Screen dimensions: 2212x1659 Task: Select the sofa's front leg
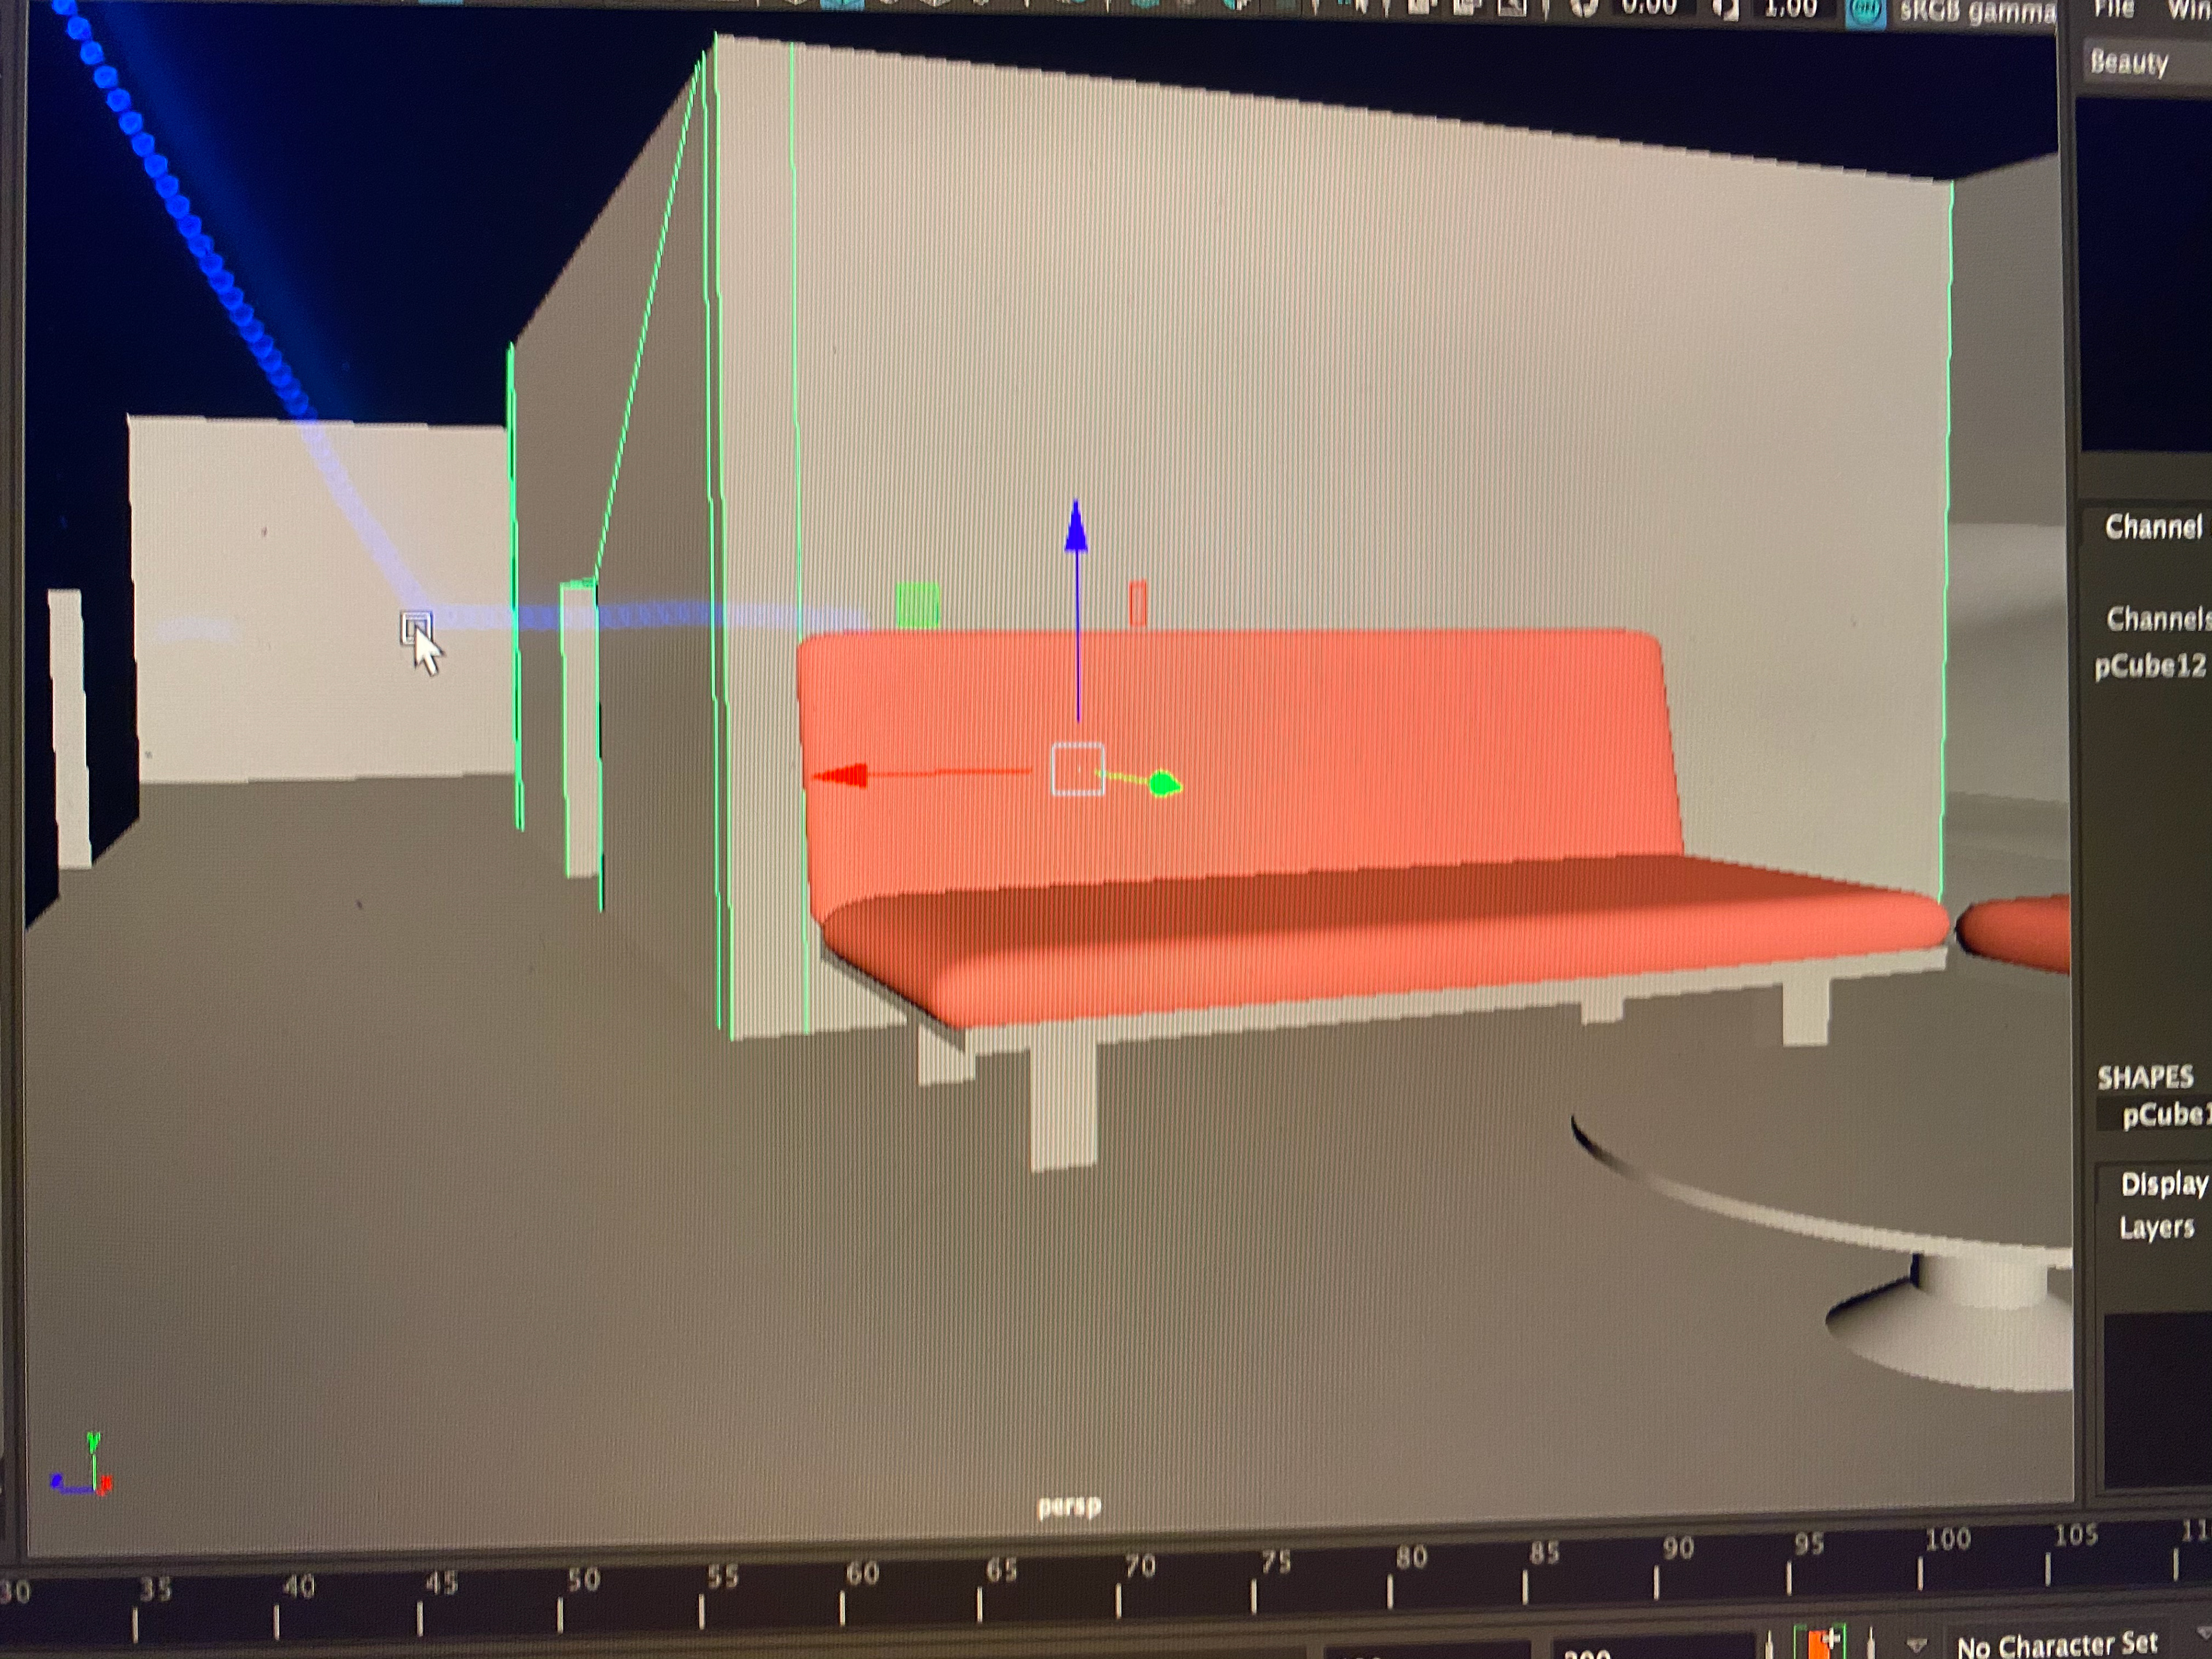pos(1063,1105)
